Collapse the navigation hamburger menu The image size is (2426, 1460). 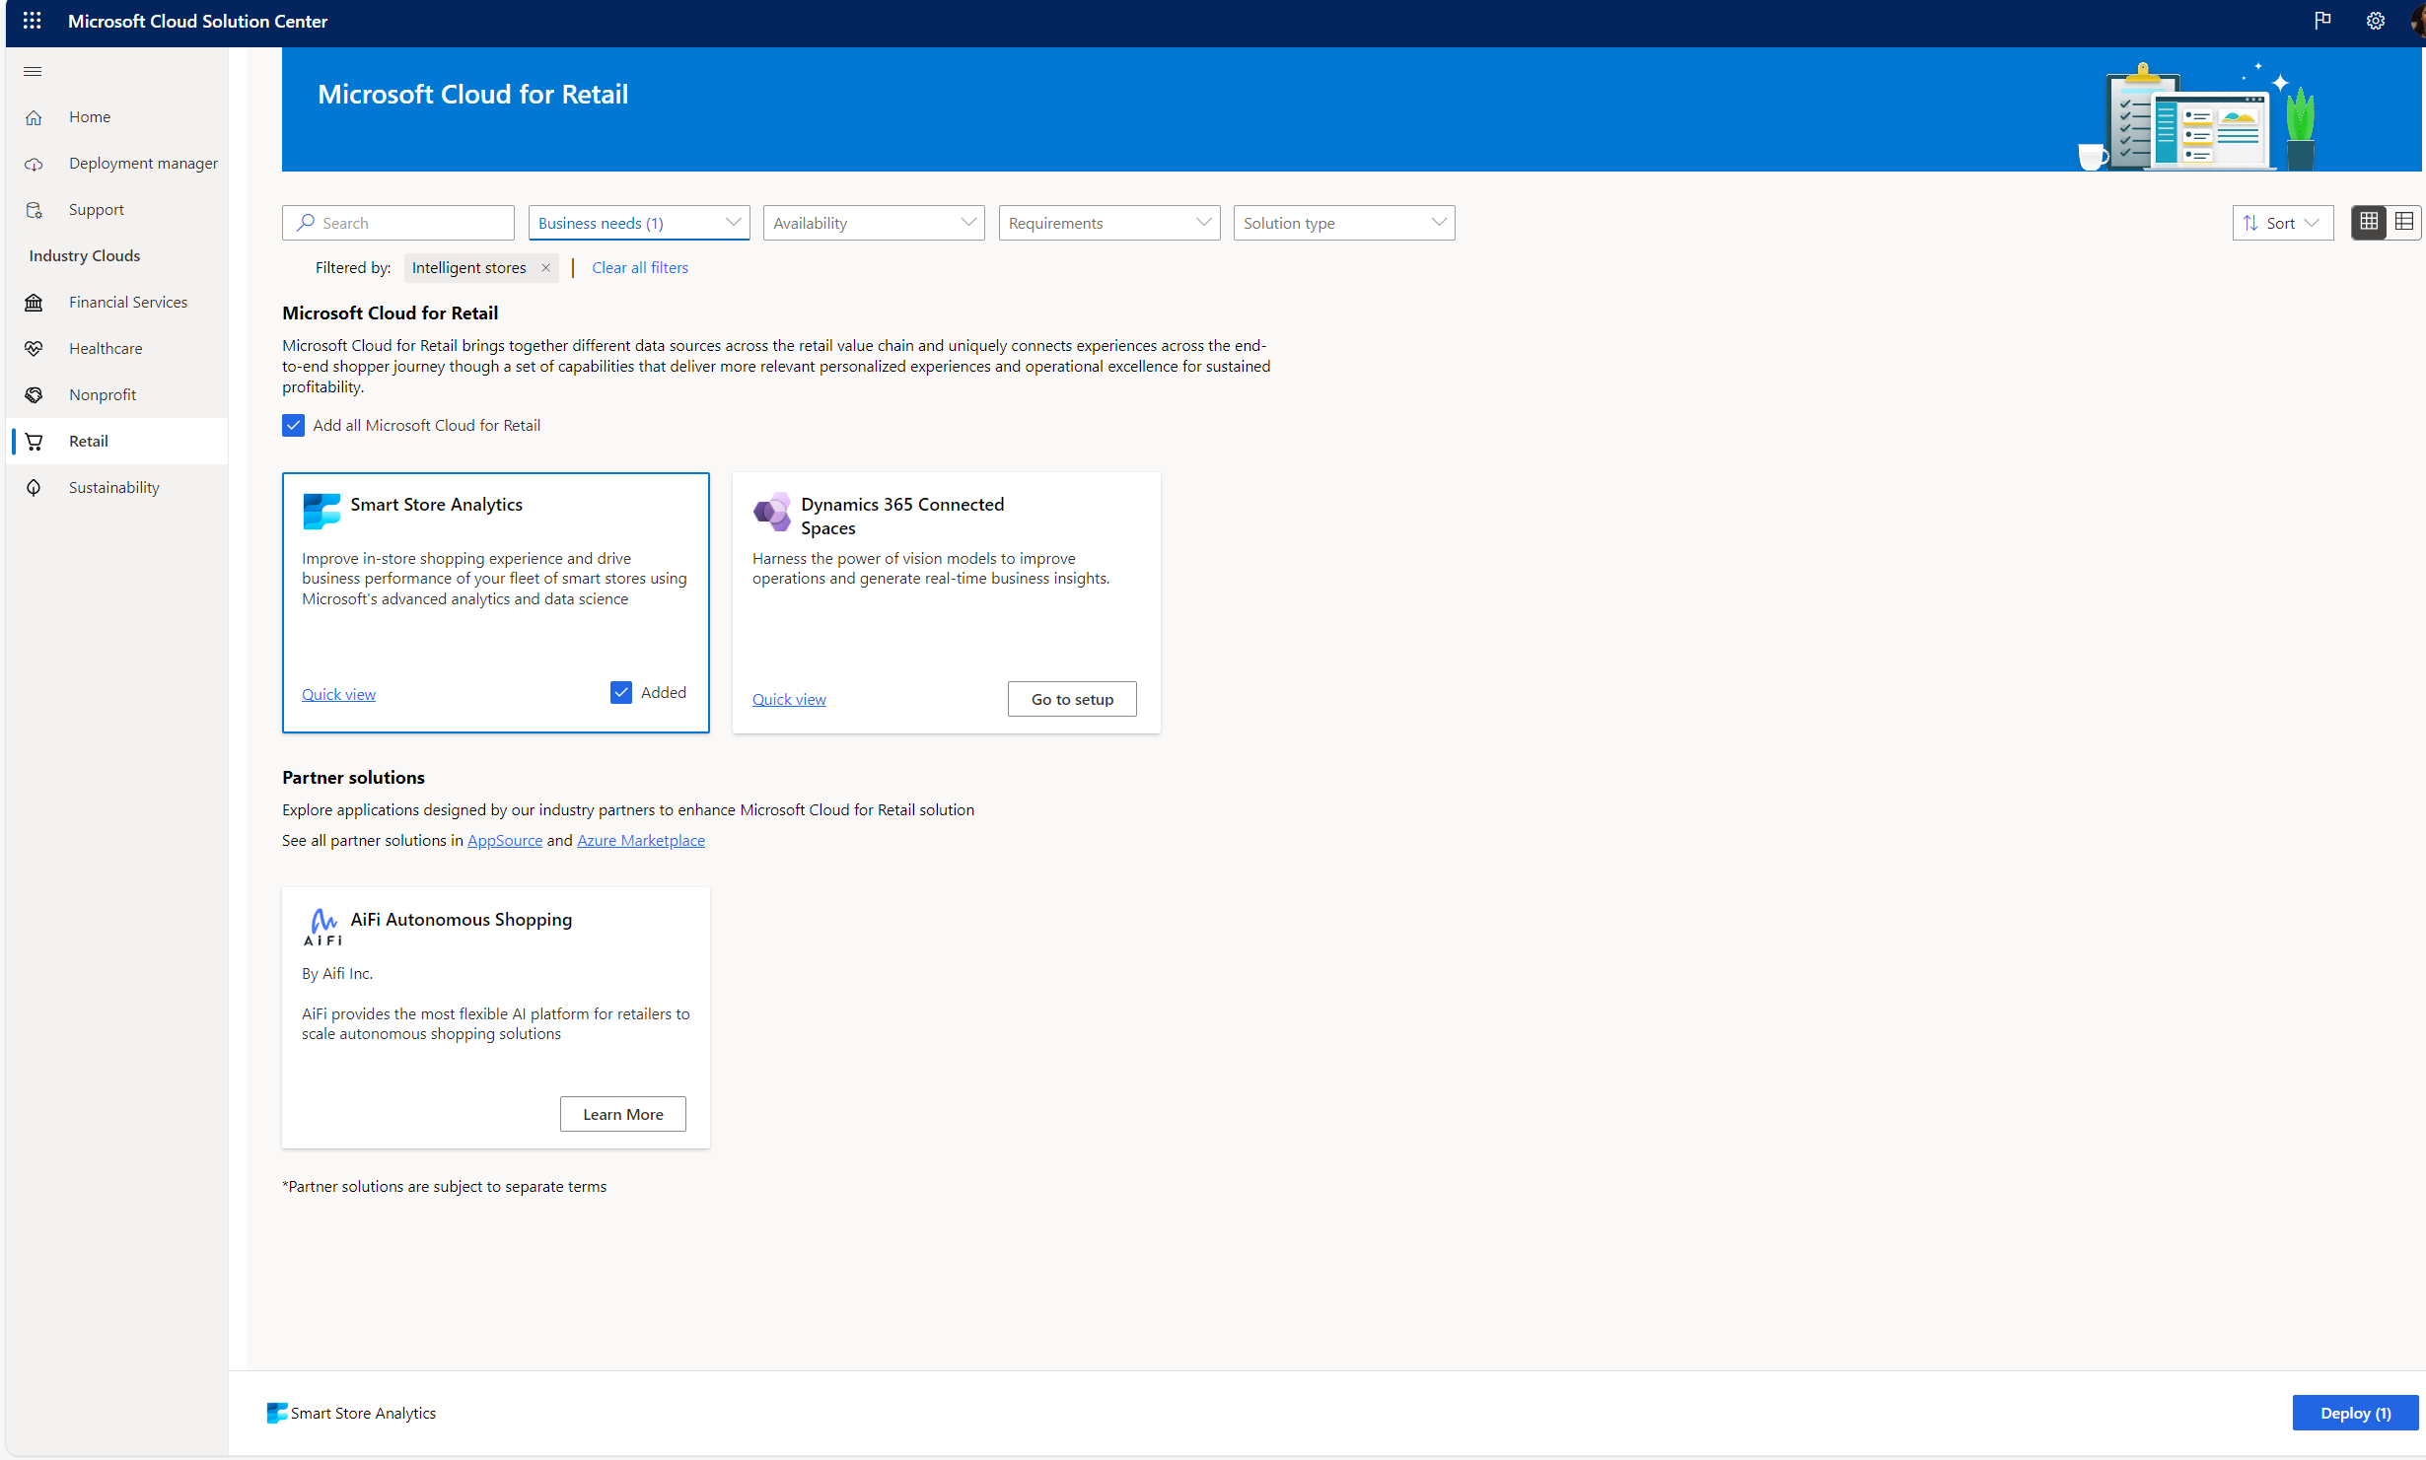[x=33, y=71]
